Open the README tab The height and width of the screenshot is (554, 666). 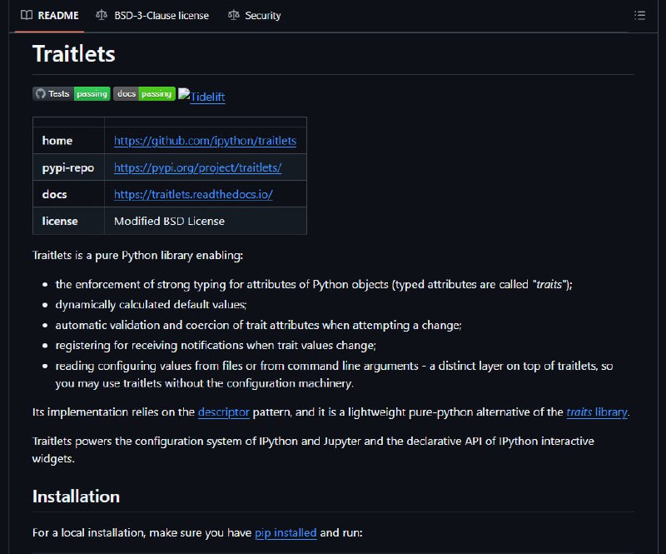(50, 16)
